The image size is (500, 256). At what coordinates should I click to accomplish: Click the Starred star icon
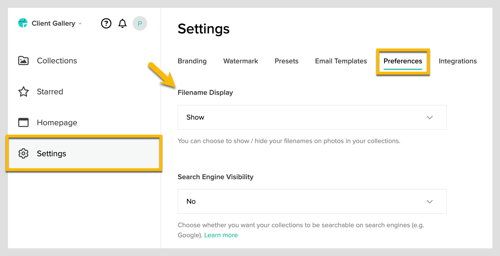(23, 92)
